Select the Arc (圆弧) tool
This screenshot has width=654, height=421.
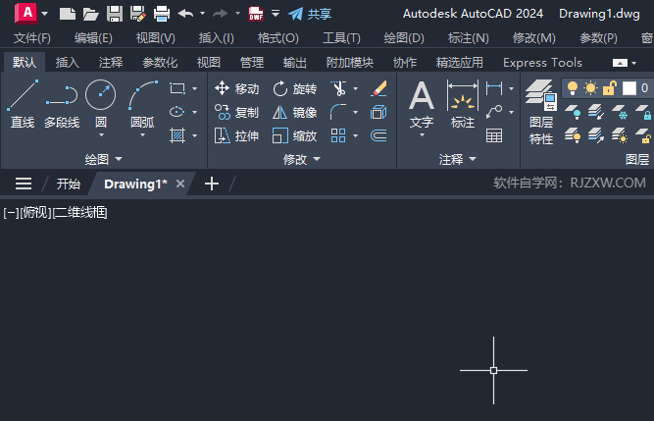142,102
